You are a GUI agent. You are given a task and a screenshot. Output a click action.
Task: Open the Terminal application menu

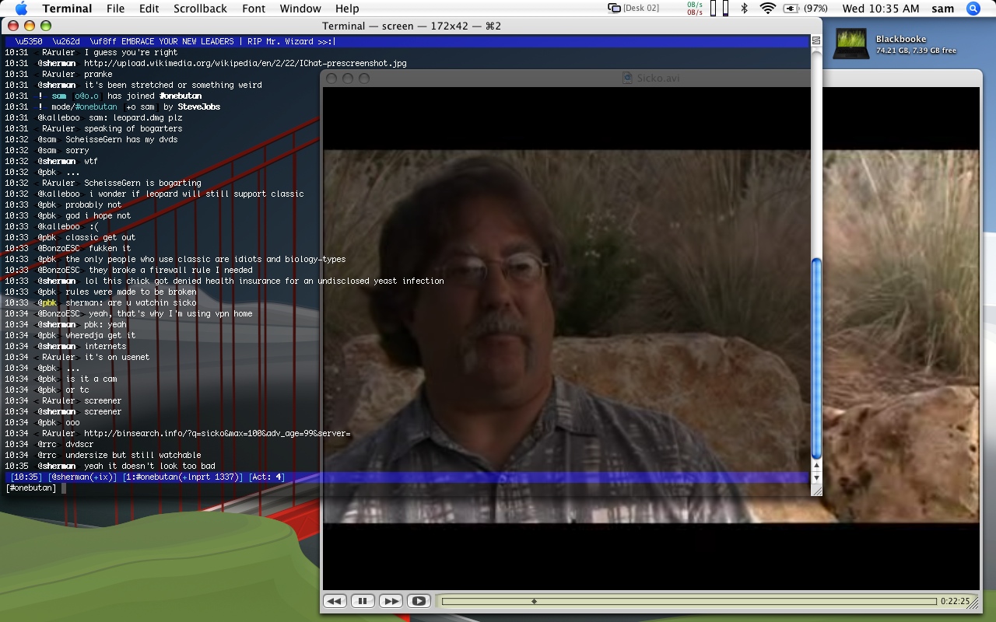coord(67,9)
